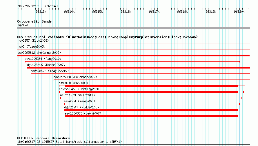Click the thin red esv4564 variant line
Viewport: 258px width, 146px height.
tap(152, 104)
